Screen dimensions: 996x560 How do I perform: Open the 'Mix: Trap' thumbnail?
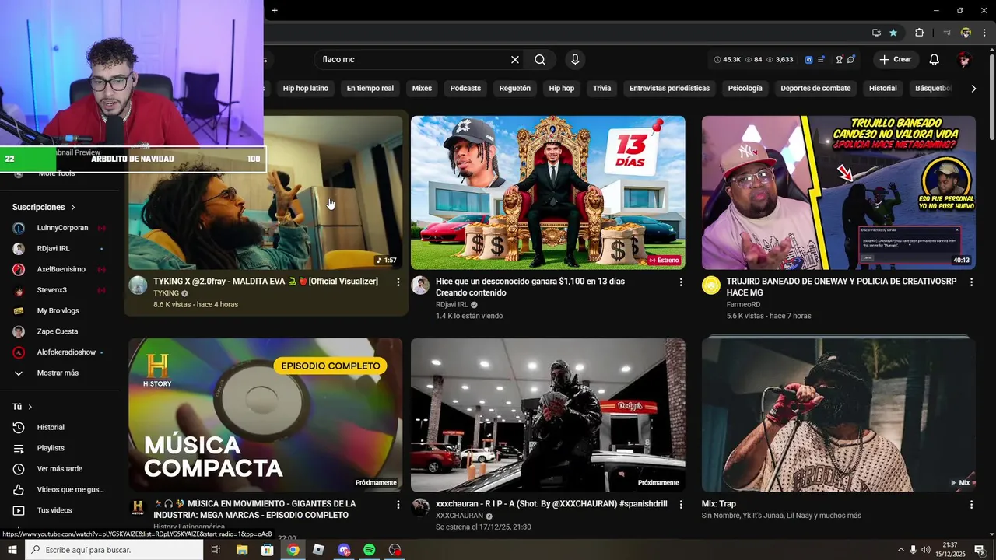click(x=839, y=415)
